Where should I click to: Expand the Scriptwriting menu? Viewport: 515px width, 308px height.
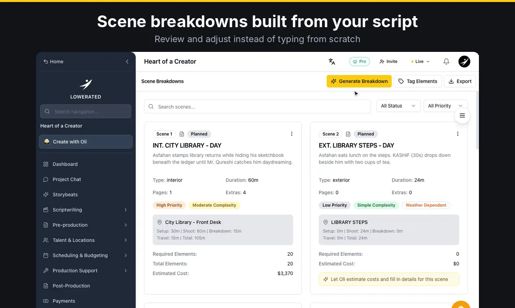(86, 210)
